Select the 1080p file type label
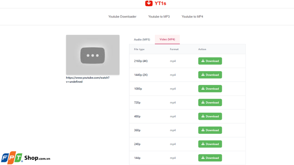 click(x=138, y=89)
